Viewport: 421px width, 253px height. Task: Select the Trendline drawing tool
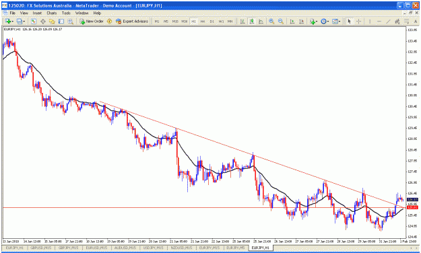pyautogui.click(x=388, y=21)
